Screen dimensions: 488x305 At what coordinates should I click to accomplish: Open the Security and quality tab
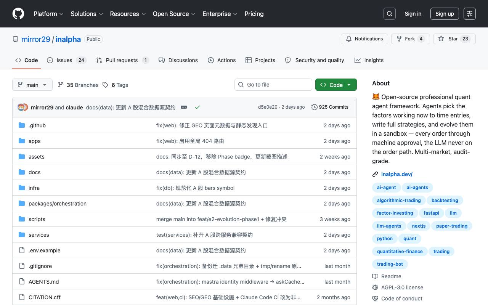[x=315, y=60]
